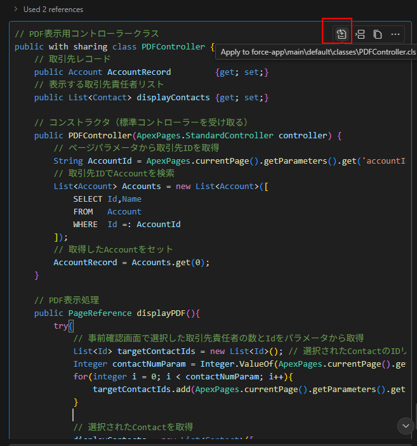The height and width of the screenshot is (446, 417).
Task: Click the AccountRecord property name
Action: click(x=138, y=72)
